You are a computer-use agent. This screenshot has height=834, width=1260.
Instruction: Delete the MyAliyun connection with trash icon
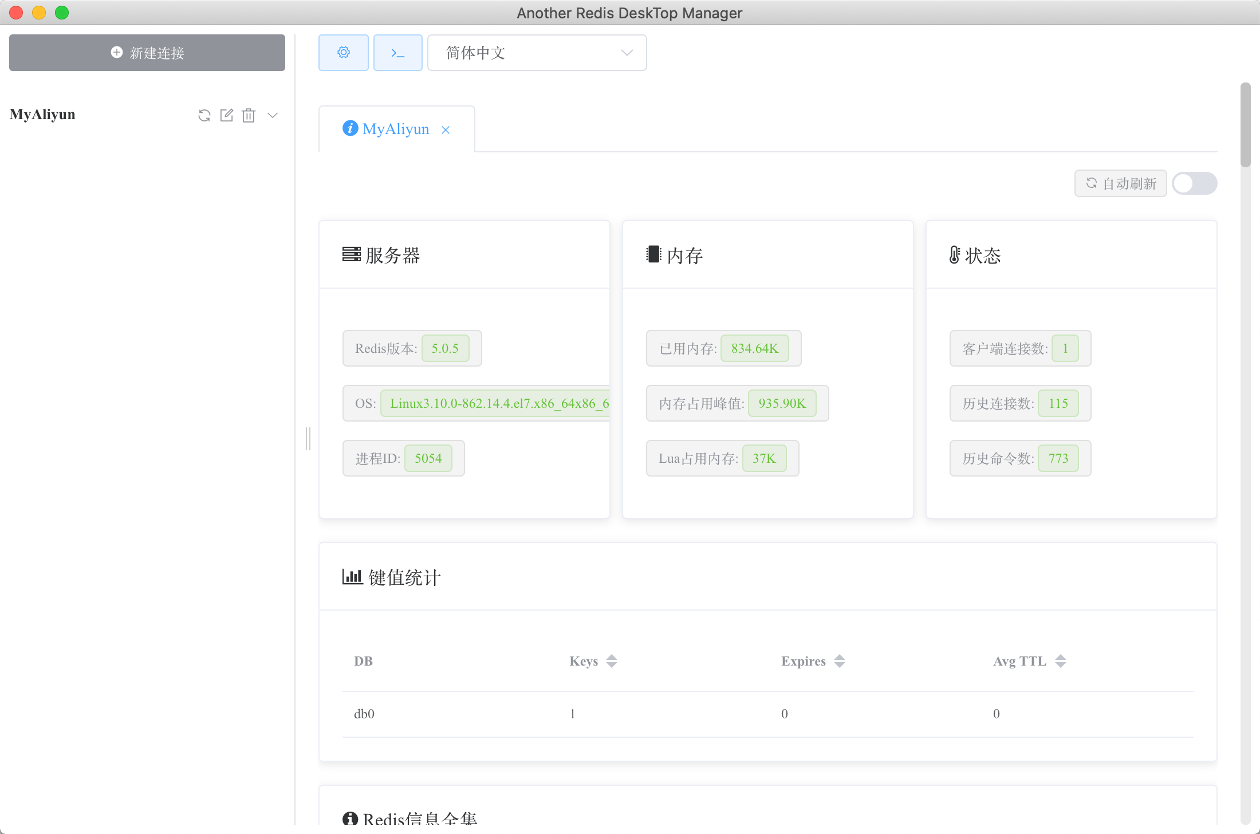pyautogui.click(x=249, y=115)
